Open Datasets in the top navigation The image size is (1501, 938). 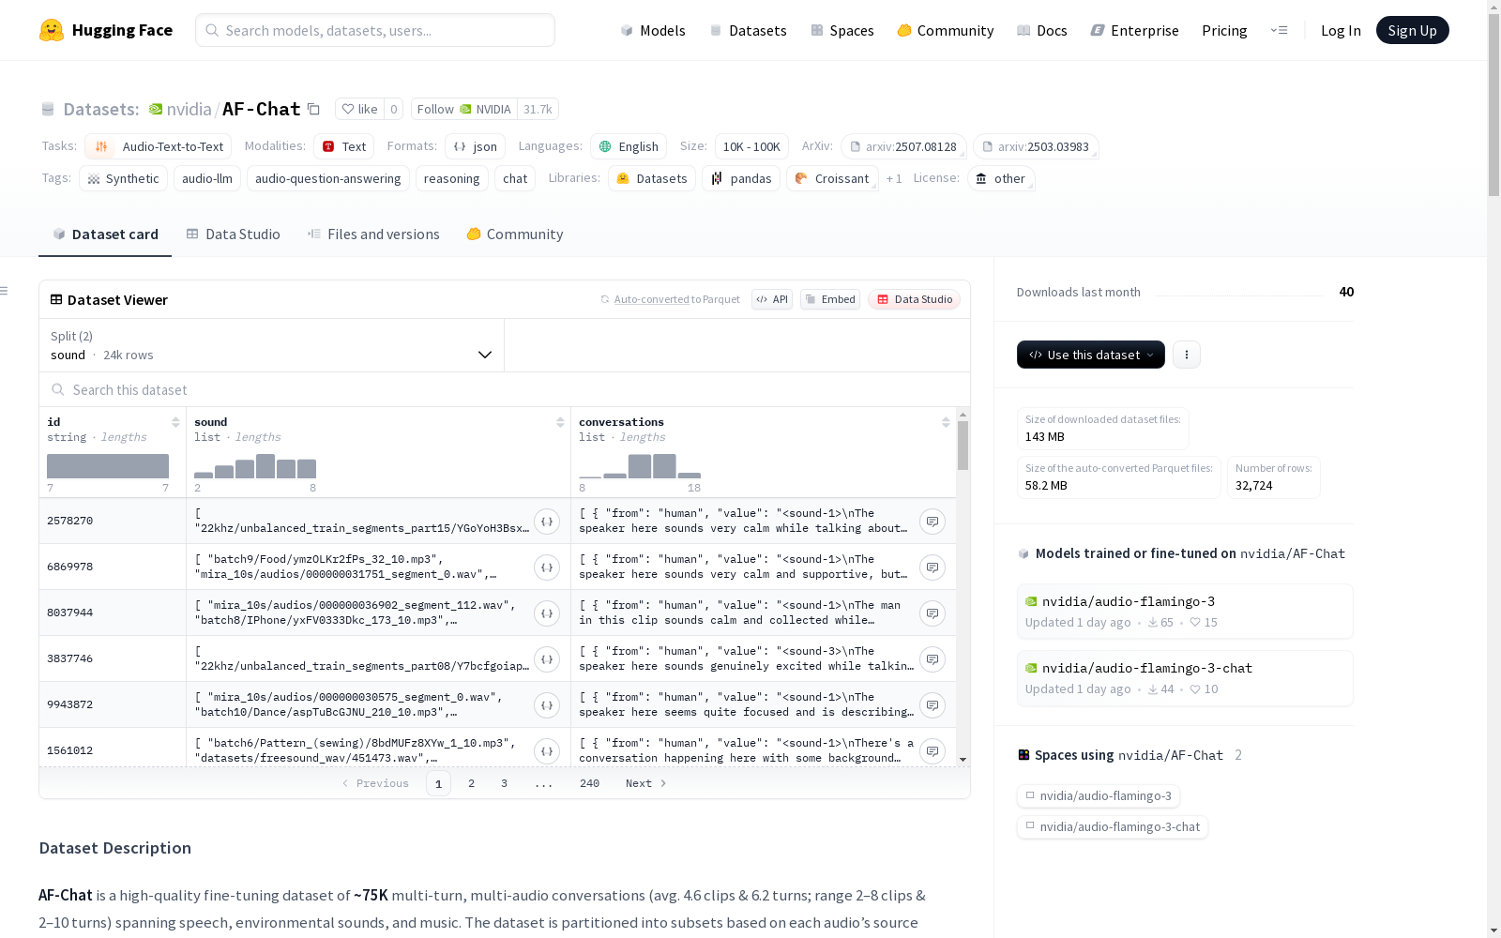pyautogui.click(x=748, y=30)
